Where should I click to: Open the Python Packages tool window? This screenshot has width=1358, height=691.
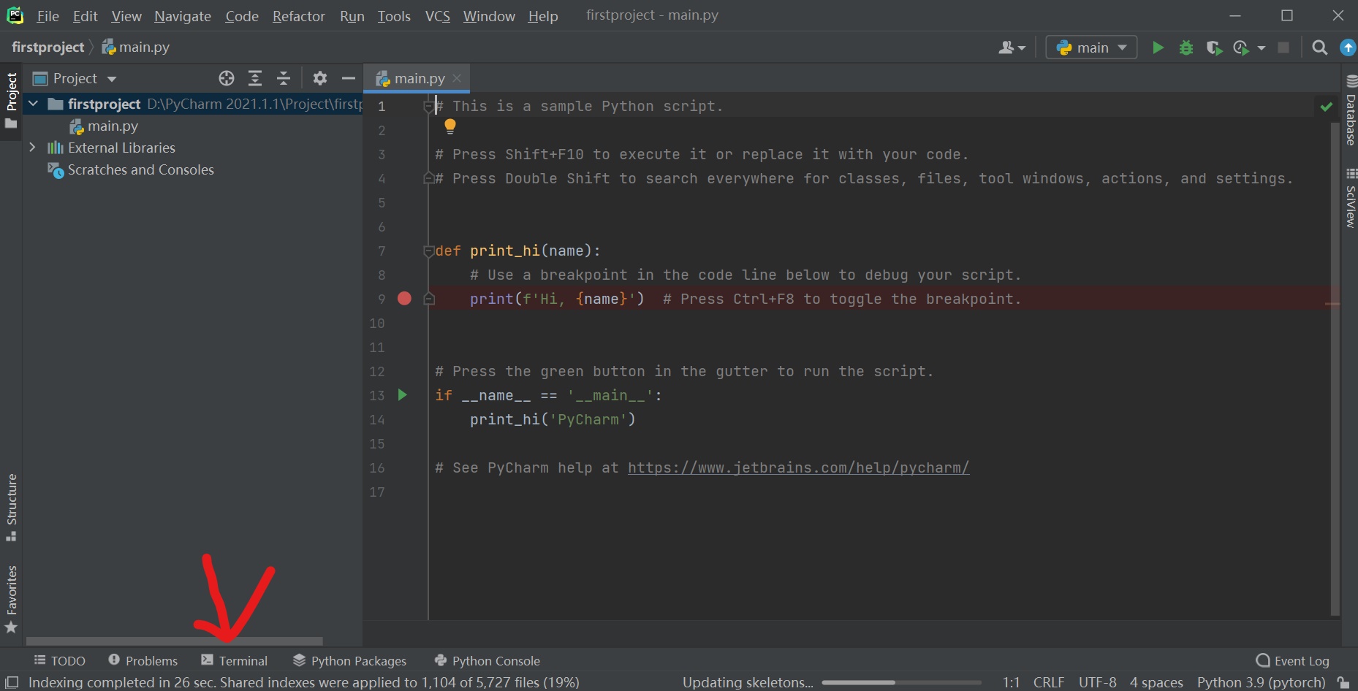click(349, 660)
